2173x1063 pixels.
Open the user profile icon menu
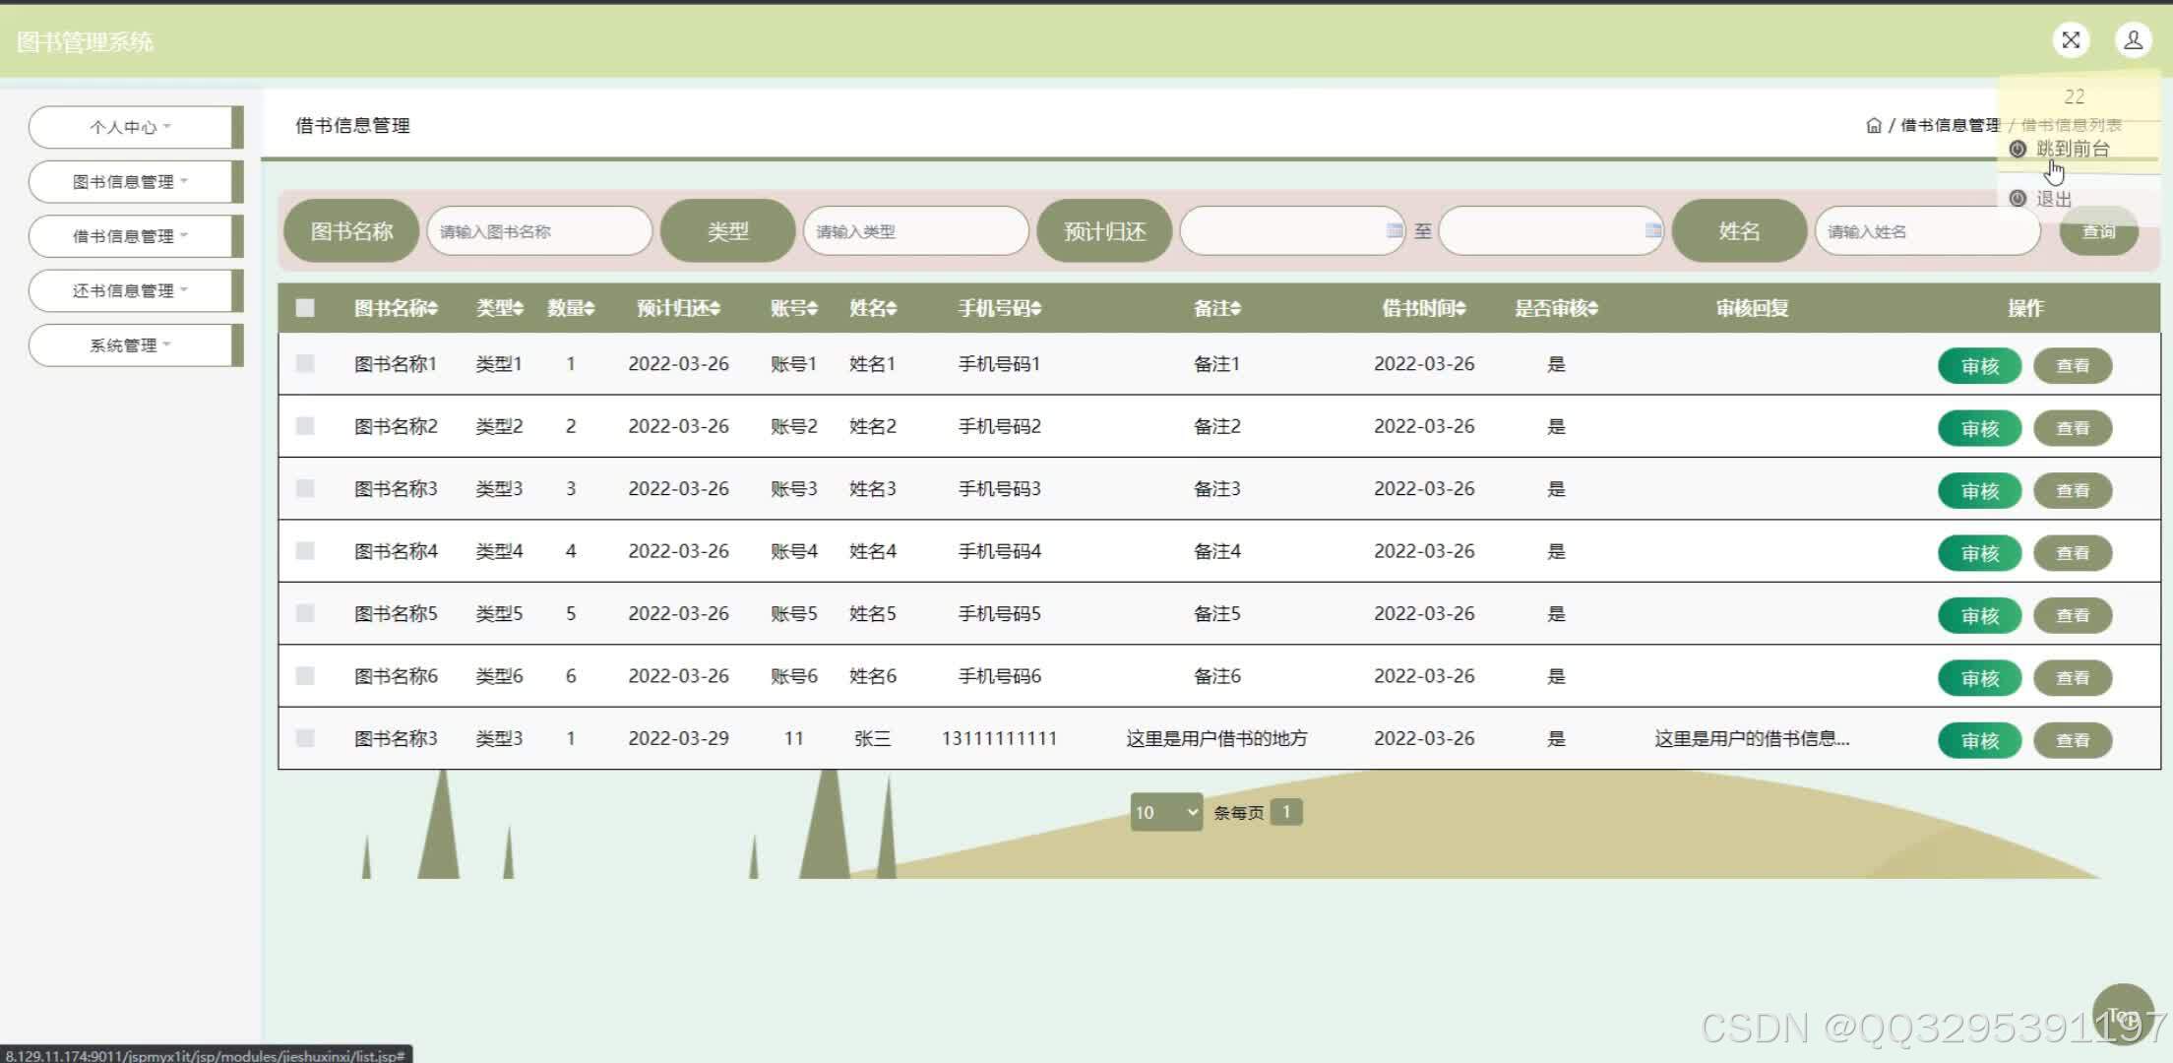[x=2133, y=40]
